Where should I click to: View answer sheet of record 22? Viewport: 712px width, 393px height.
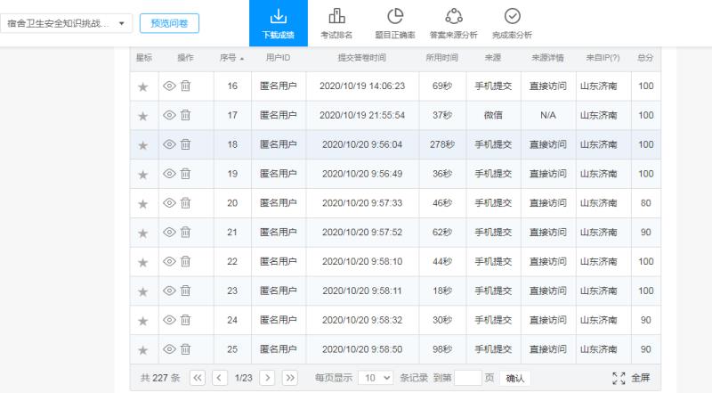(169, 261)
